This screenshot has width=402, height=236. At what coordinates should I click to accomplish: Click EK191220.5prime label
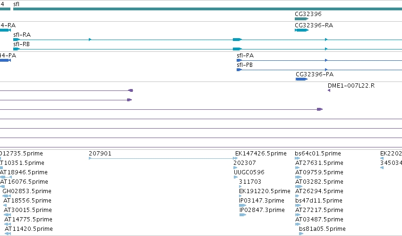click(x=265, y=191)
